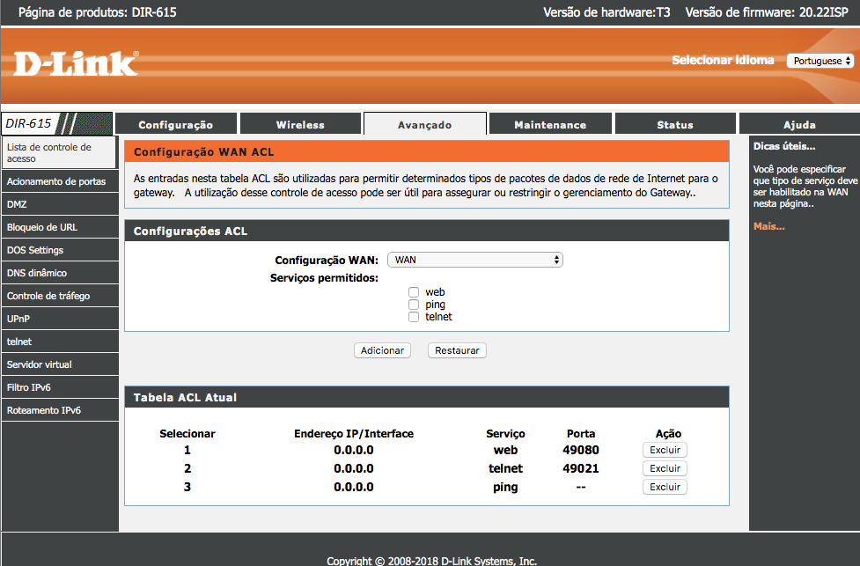Click the Página de produtos: DIR-615 text
860x566 pixels.
[98, 12]
